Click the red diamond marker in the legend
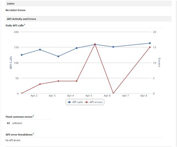 [x=87, y=102]
